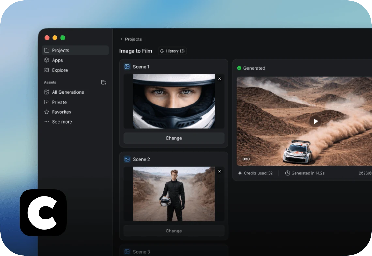
Task: Click the 0:10 duration badge
Action: [x=246, y=159]
